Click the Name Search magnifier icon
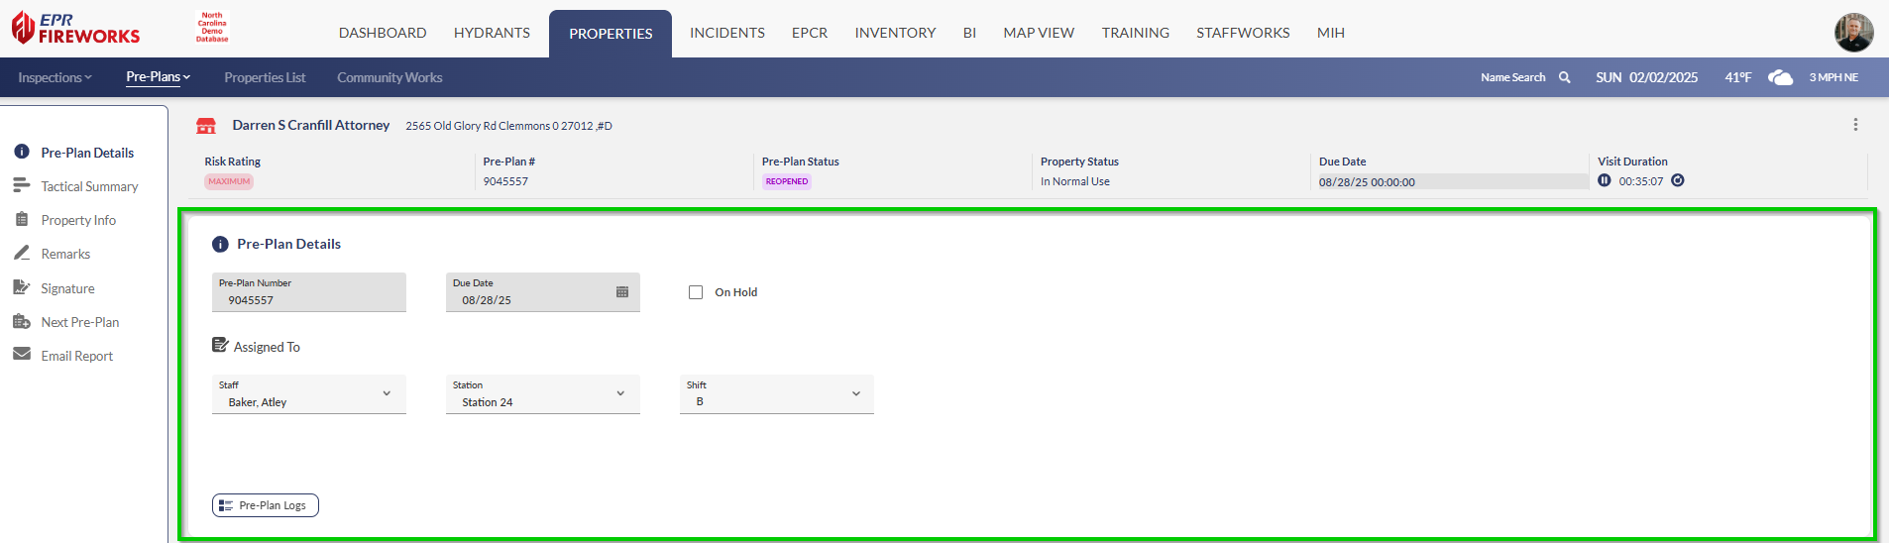This screenshot has height=543, width=1889. [x=1564, y=77]
